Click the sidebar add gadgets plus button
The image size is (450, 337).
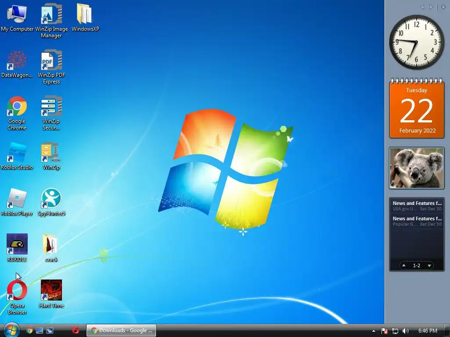pyautogui.click(x=443, y=7)
